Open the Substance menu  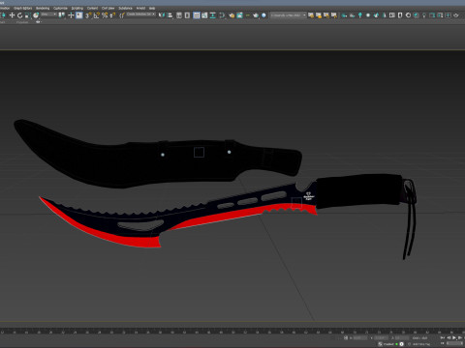(x=125, y=8)
